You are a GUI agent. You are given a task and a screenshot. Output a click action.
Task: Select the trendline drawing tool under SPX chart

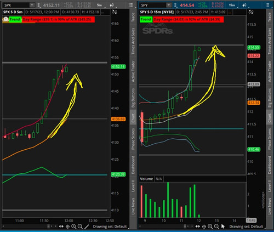87,227
